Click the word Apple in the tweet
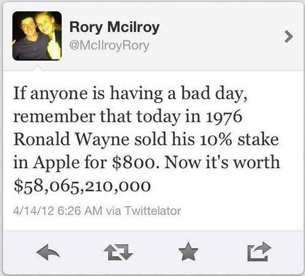305x276 pixels. (56, 163)
